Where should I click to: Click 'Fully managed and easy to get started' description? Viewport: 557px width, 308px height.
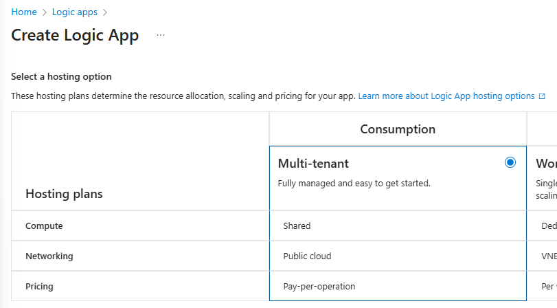pyautogui.click(x=354, y=184)
